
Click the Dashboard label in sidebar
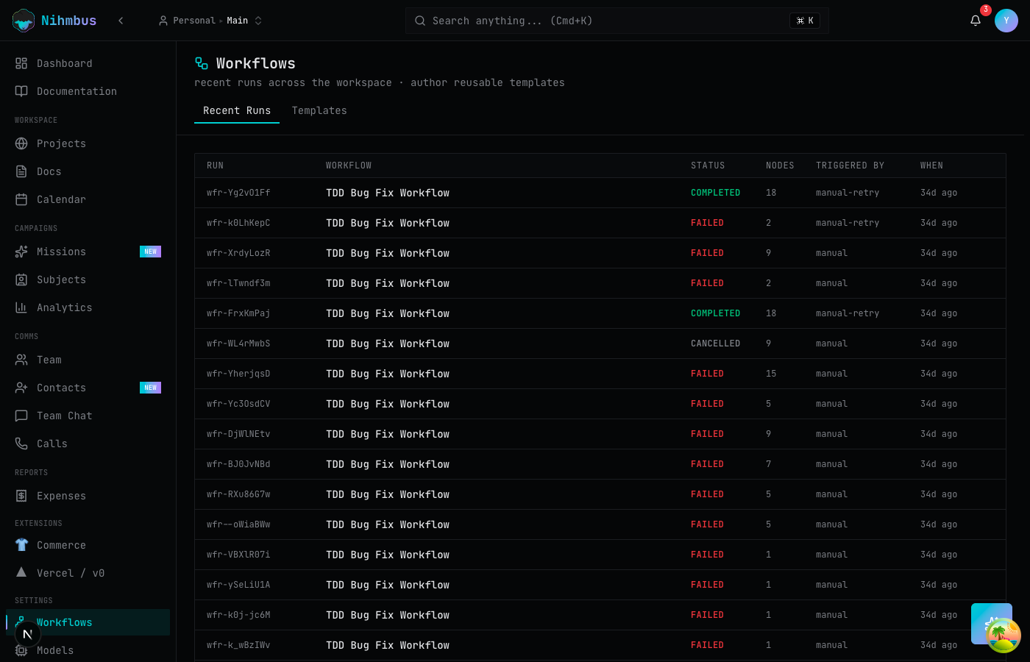coord(65,63)
